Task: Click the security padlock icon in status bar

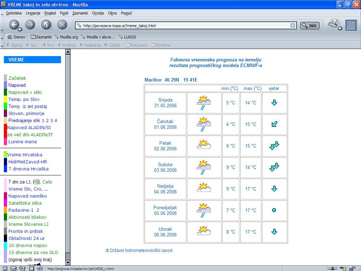Action: tap(352, 269)
